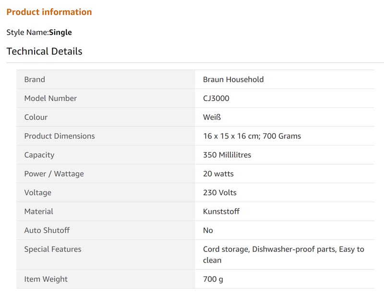Select the 'Material' row label
Viewport: 384px width, 305px height.
(x=39, y=211)
